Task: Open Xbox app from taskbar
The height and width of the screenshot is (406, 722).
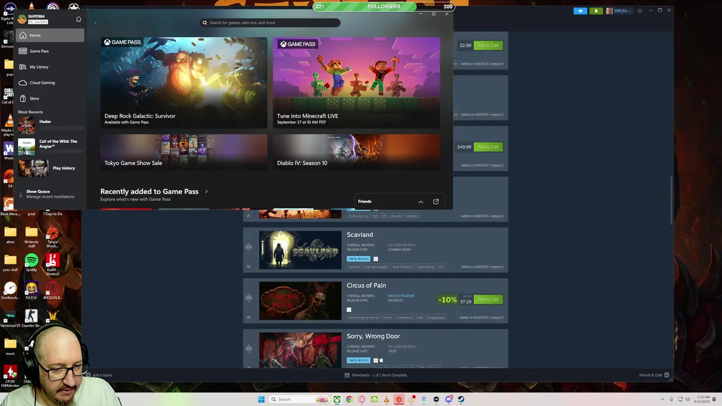Action: pyautogui.click(x=337, y=399)
